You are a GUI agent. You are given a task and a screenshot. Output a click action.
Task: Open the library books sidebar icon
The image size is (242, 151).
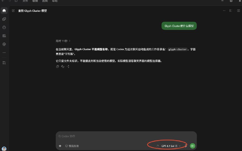point(4,36)
